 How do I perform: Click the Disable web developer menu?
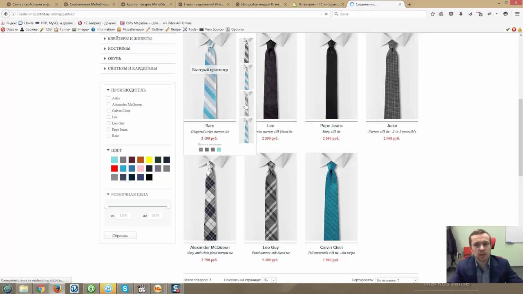pyautogui.click(x=10, y=29)
